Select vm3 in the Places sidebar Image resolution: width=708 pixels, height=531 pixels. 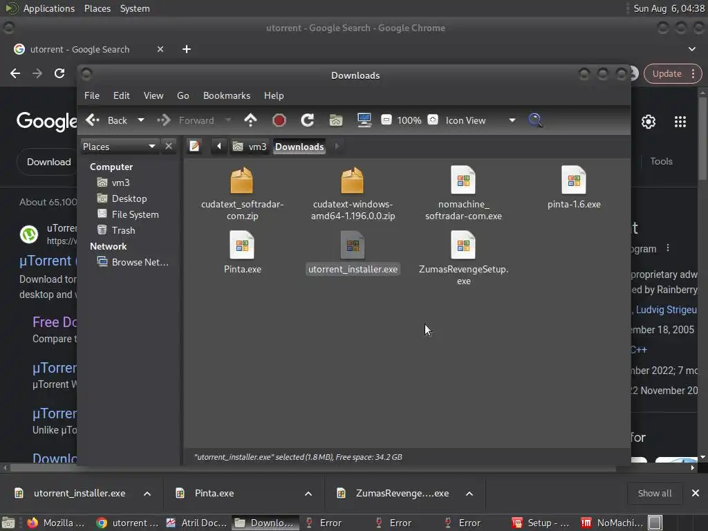point(114,183)
